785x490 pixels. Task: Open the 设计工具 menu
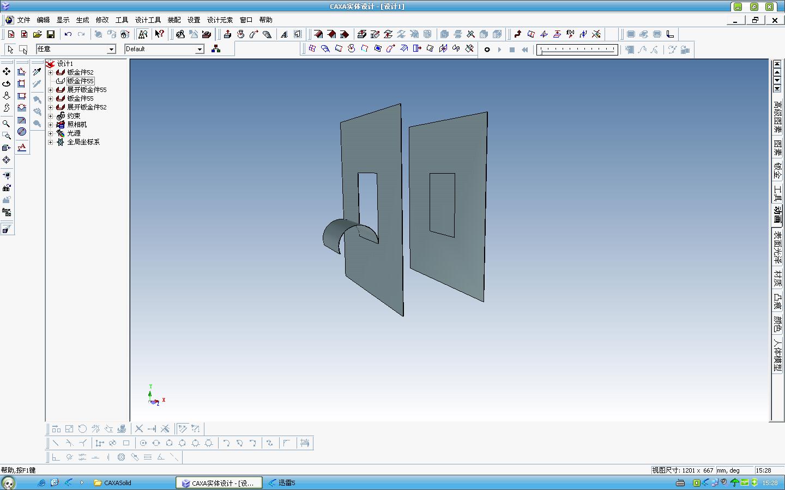[x=148, y=20]
